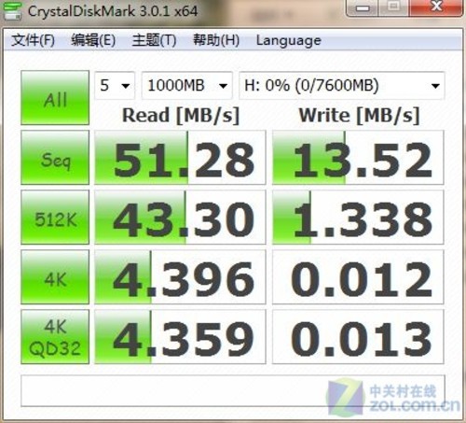Viewport: 466px width, 423px height.
Task: Start the Seq sequential test
Action: pos(55,158)
